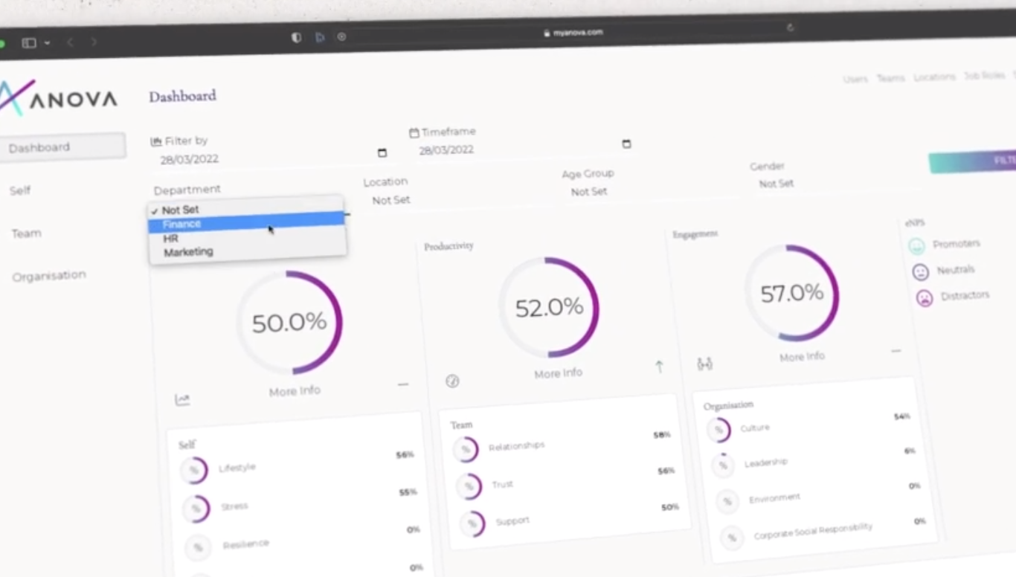Viewport: 1016px width, 577px height.
Task: Click the filter icon beside Filter by
Action: click(x=156, y=141)
